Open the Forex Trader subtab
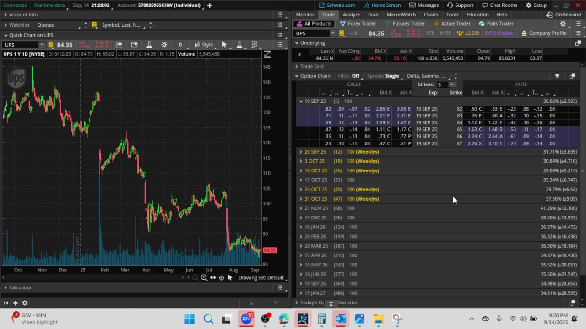This screenshot has height=329, width=586. (x=358, y=24)
